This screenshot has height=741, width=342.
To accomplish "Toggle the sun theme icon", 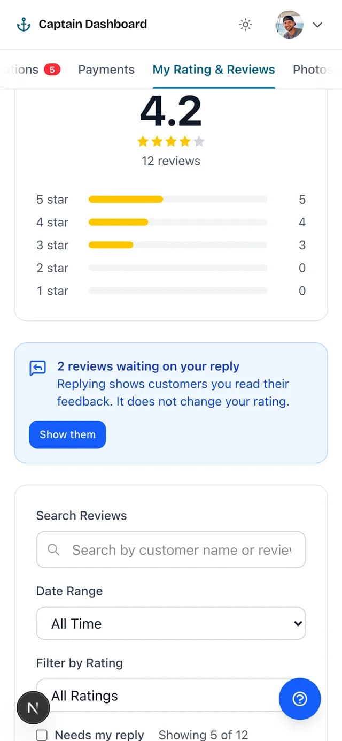I will (245, 25).
